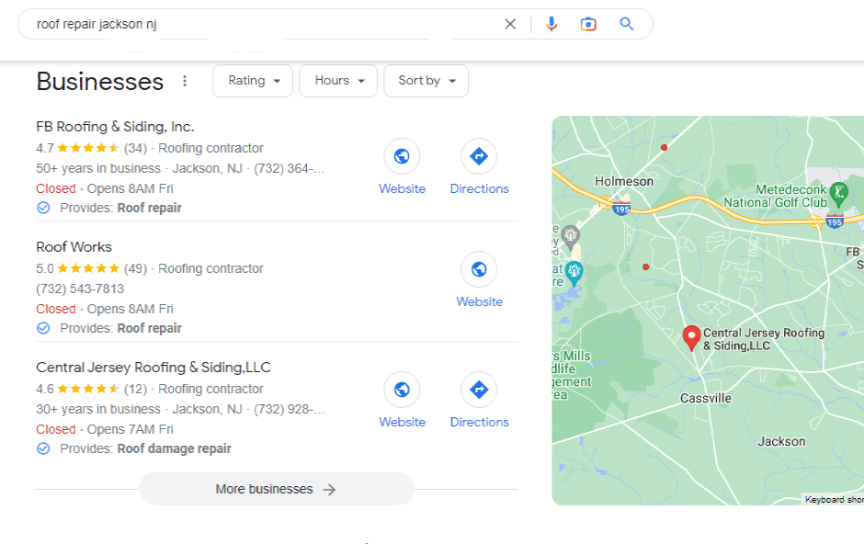Screen dimensions: 864x544
Task: Click the Metedeconk National Golf Club map marker
Action: point(838,193)
